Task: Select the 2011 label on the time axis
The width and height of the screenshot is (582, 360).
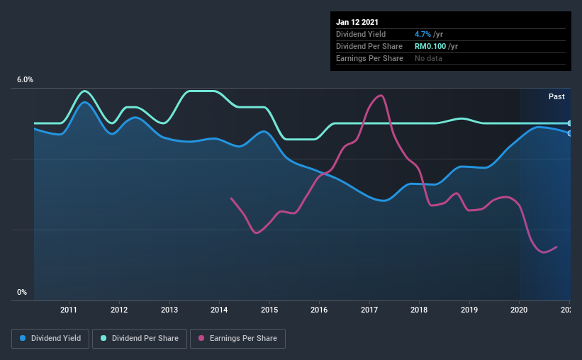Action: point(69,310)
